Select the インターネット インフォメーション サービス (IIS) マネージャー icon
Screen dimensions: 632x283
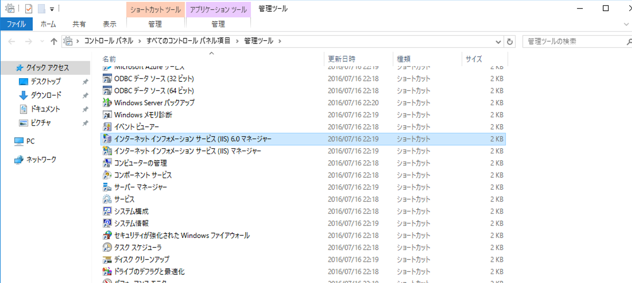coord(107,151)
